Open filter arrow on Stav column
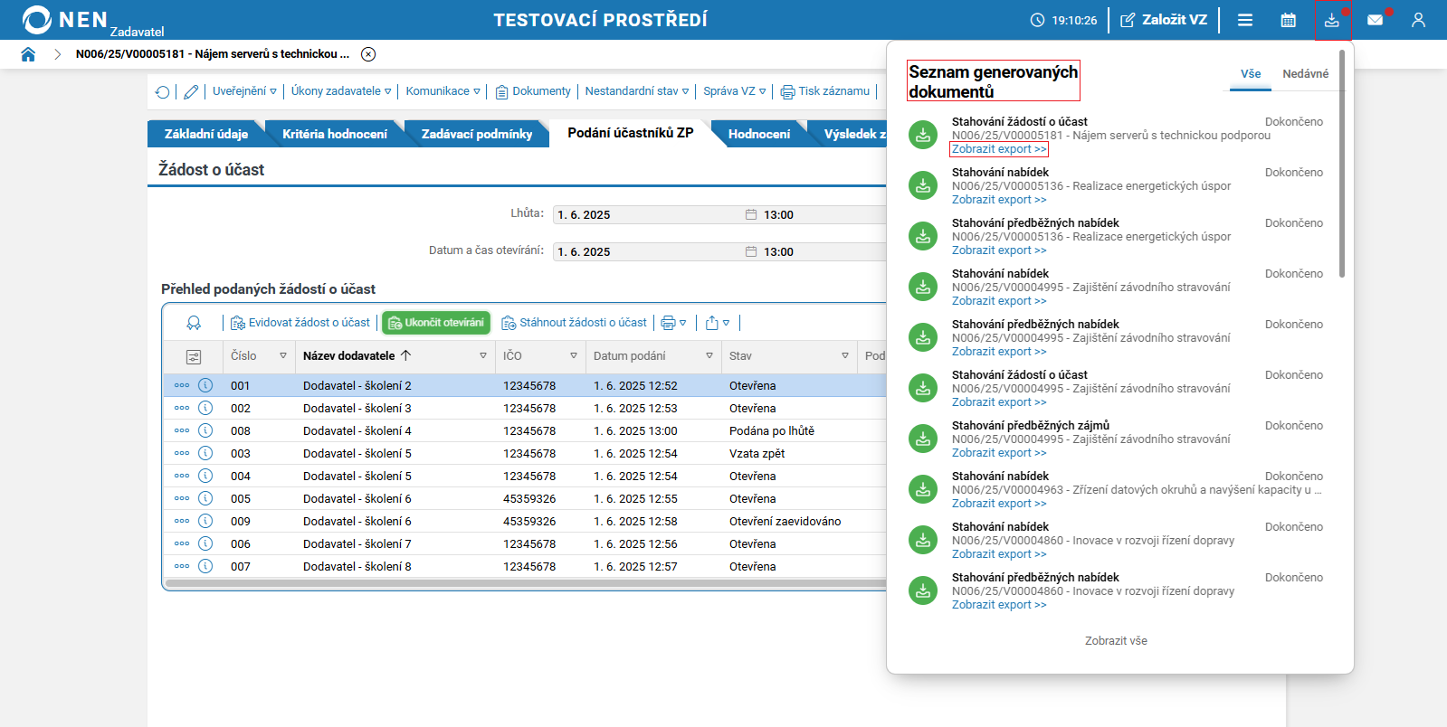 [x=845, y=356]
